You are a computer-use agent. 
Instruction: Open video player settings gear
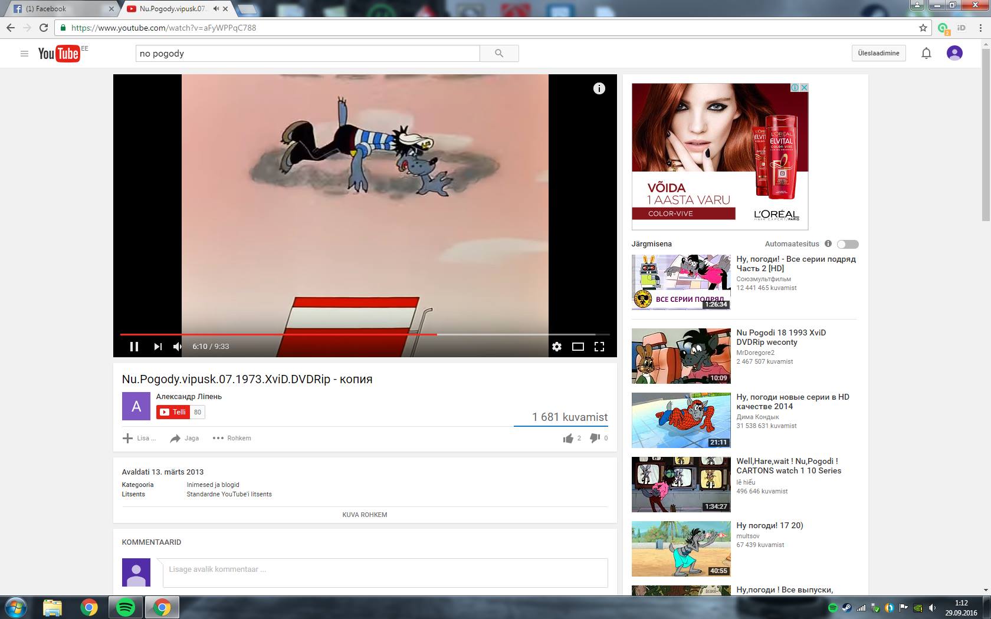(x=557, y=347)
